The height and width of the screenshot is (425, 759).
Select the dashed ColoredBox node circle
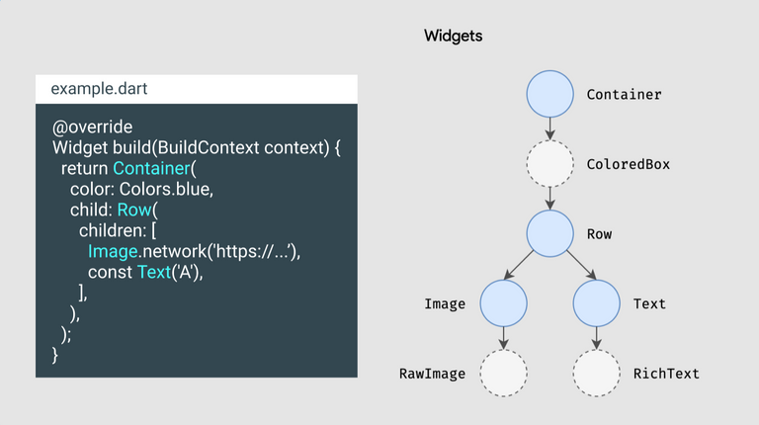[x=549, y=164]
